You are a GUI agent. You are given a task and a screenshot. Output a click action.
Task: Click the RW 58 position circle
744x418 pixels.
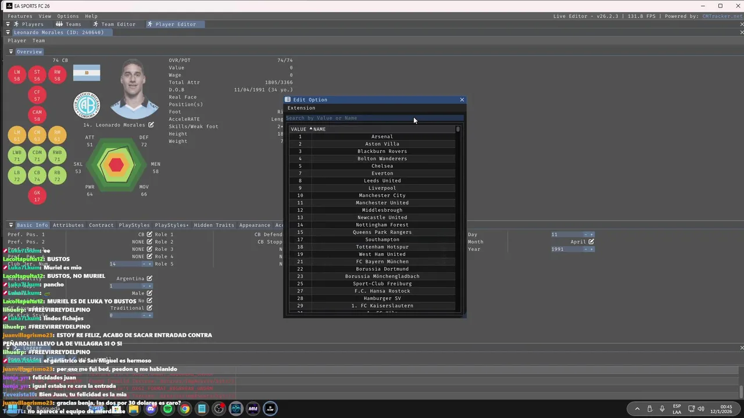[x=57, y=75]
